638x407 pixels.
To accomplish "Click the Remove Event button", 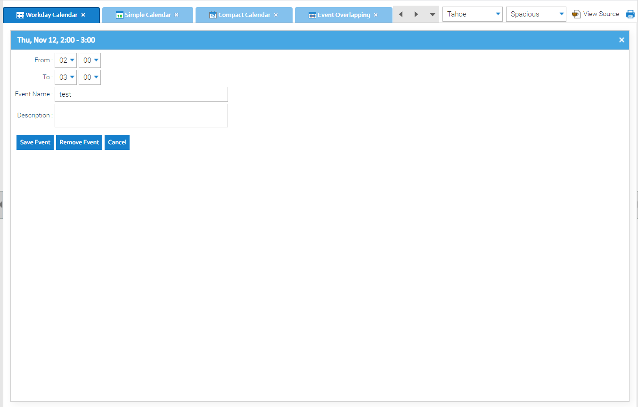I will coord(79,142).
